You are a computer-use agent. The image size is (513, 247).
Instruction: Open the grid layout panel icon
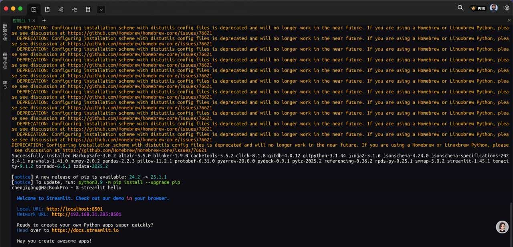click(61, 9)
